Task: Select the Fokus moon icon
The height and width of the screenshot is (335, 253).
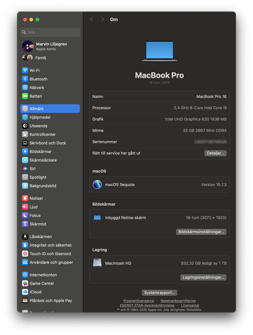Action: click(x=25, y=215)
